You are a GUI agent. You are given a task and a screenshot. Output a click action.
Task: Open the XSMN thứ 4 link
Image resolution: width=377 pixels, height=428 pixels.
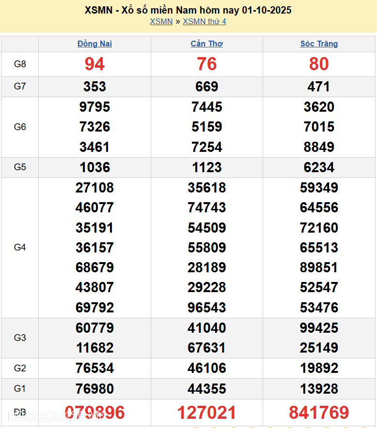coord(204,21)
